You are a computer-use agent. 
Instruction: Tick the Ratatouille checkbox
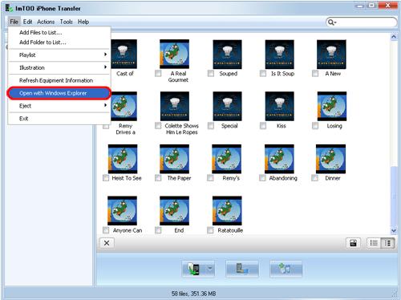pos(210,230)
